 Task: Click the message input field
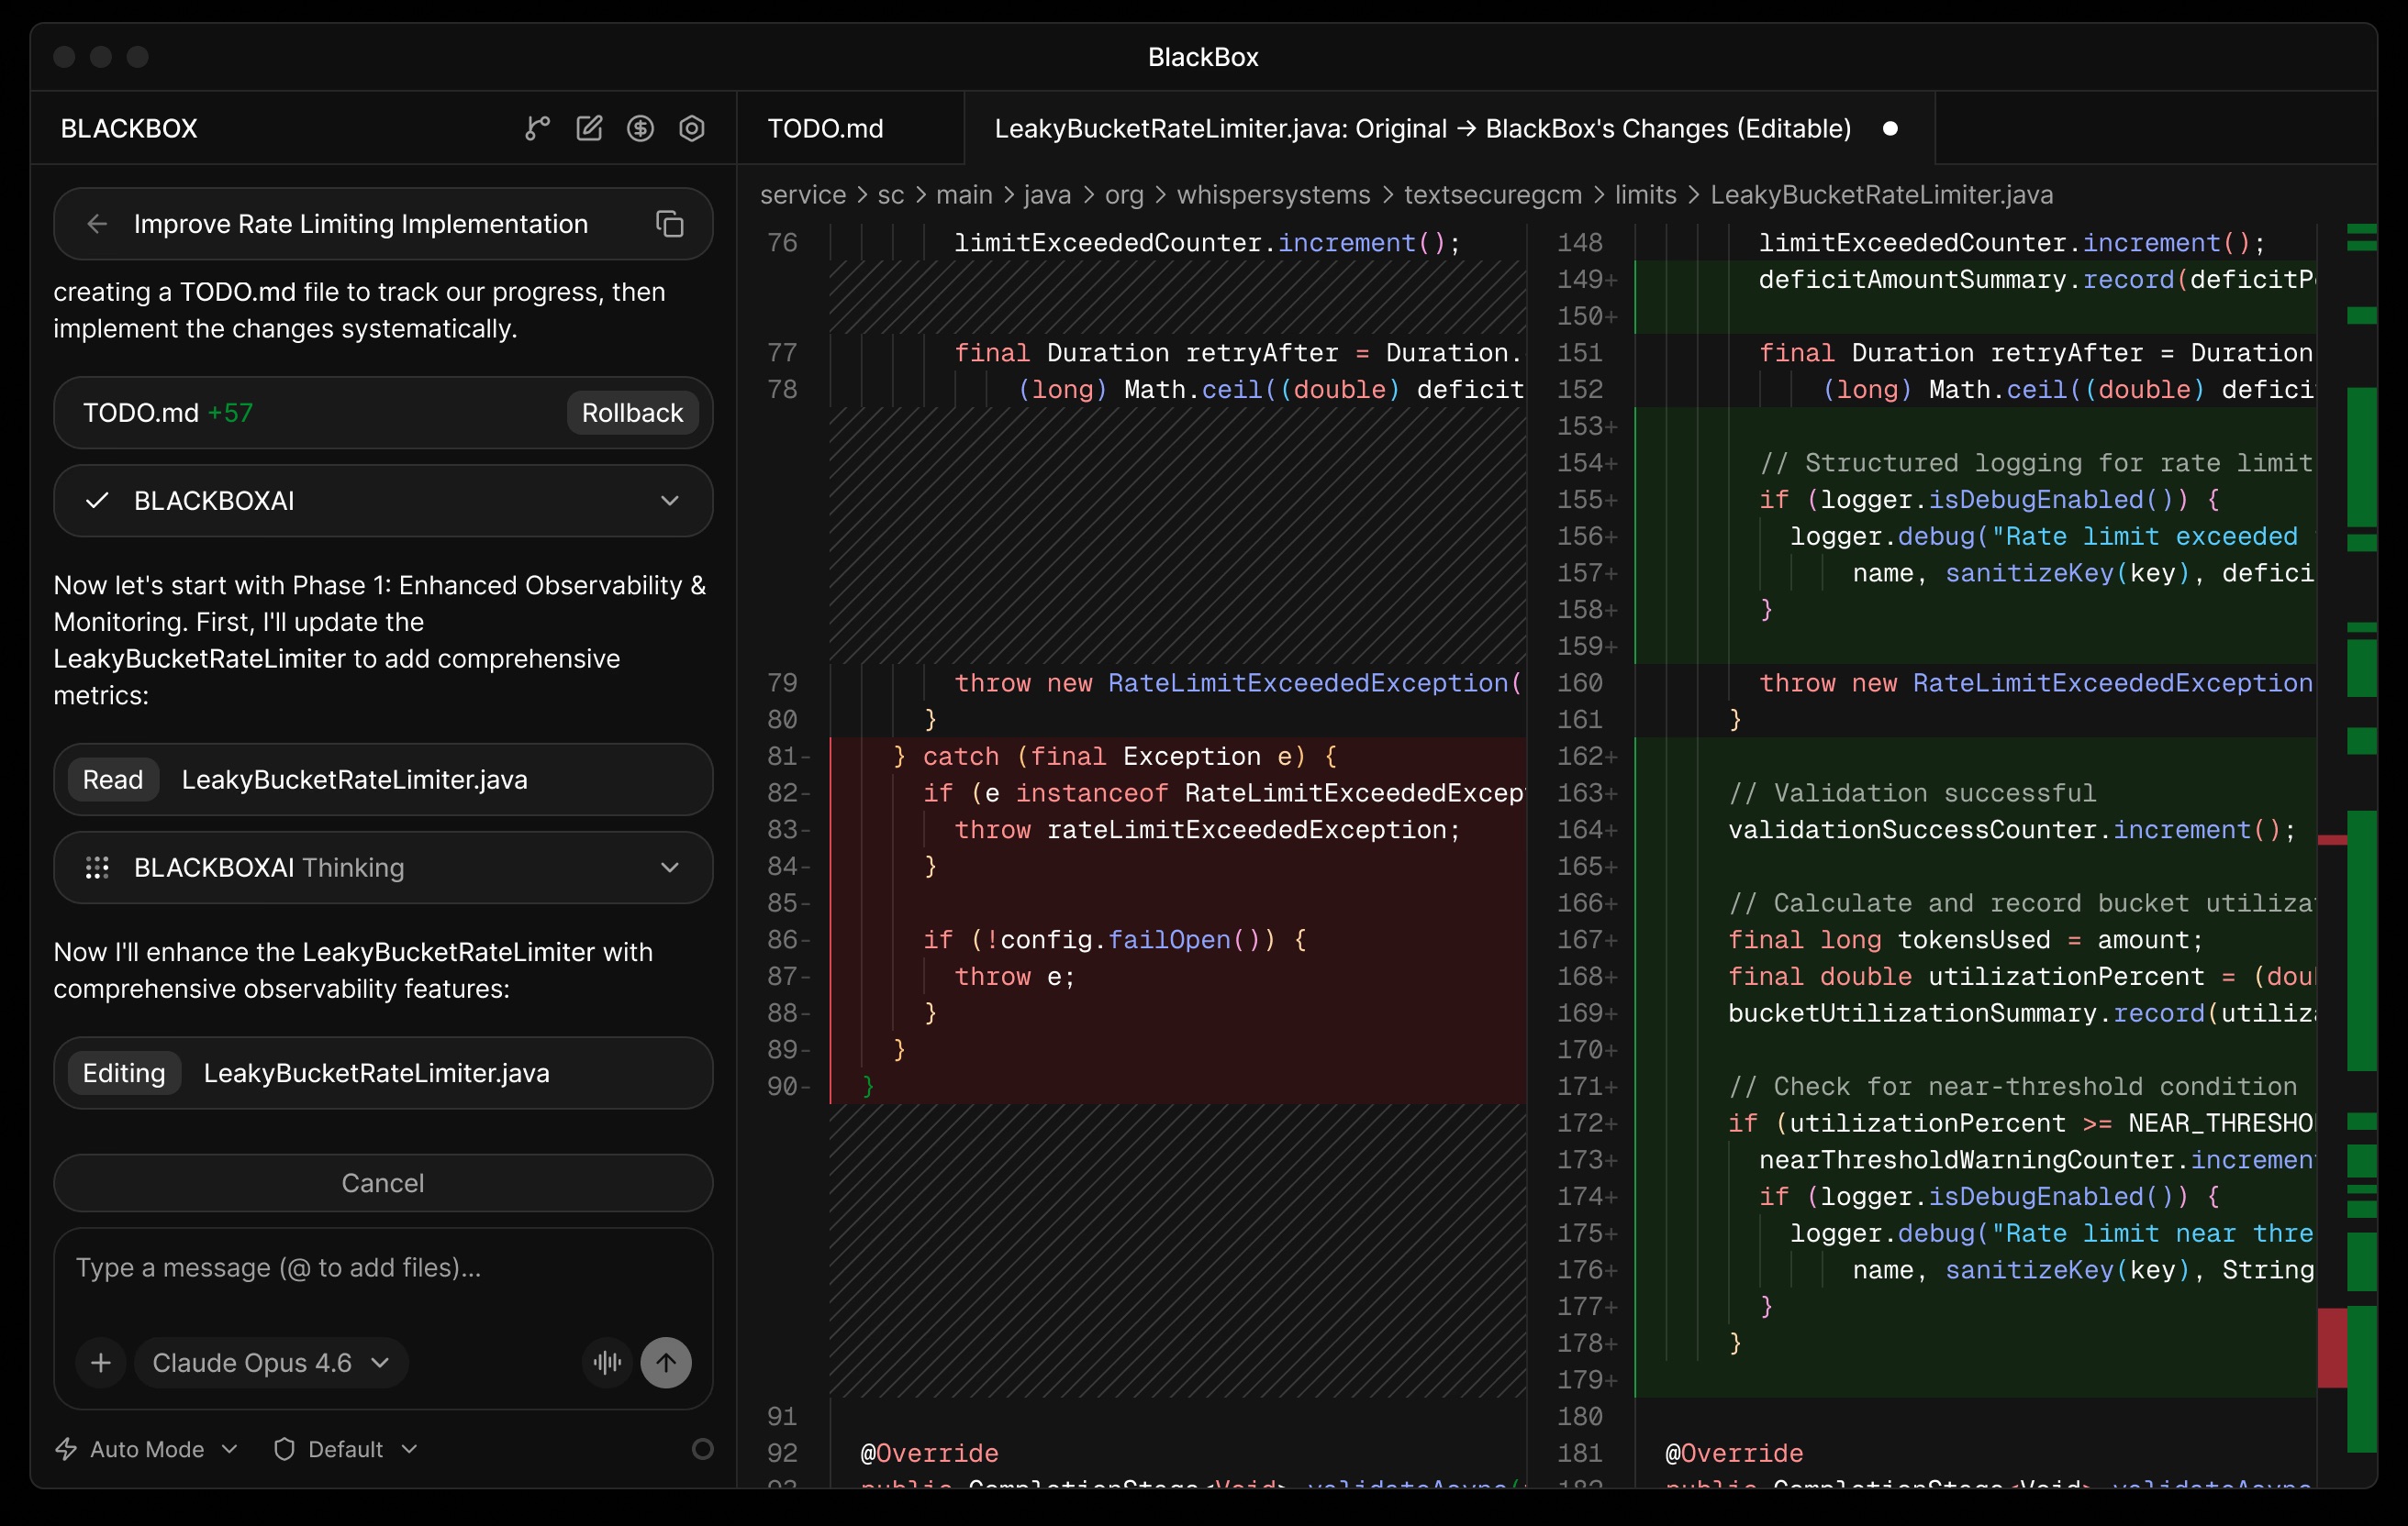click(383, 1268)
